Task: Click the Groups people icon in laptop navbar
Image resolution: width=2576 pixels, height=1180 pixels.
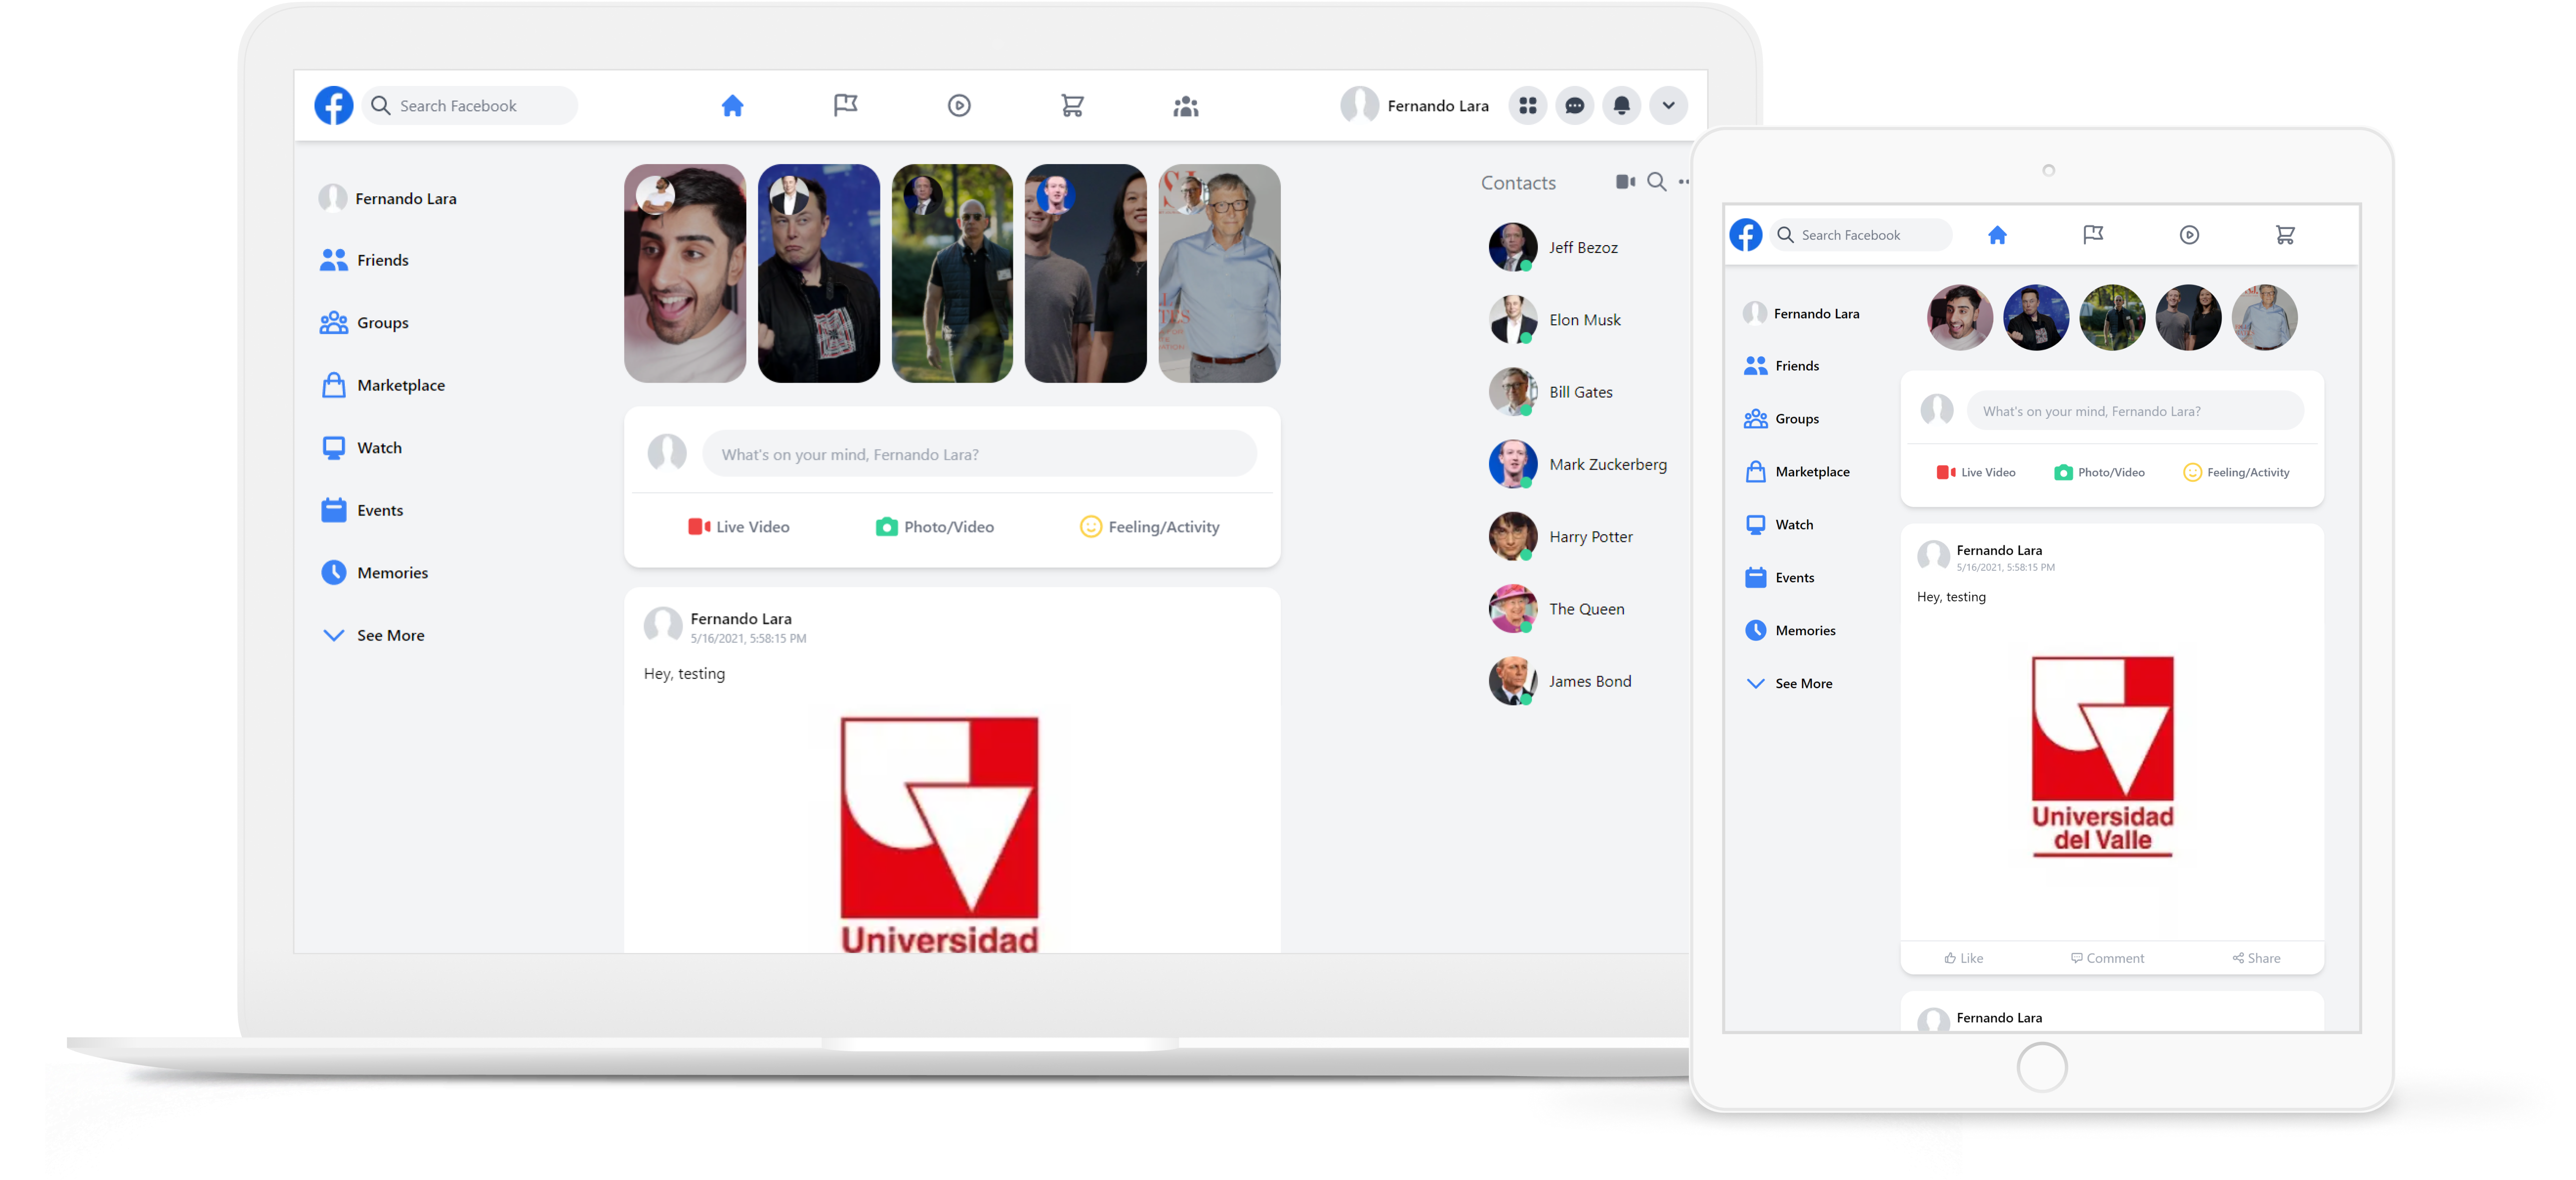Action: pyautogui.click(x=1185, y=106)
